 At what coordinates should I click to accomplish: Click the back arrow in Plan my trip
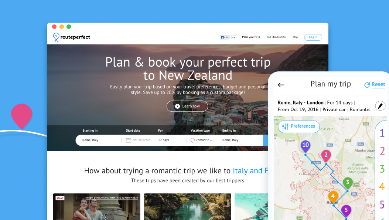[x=281, y=85]
